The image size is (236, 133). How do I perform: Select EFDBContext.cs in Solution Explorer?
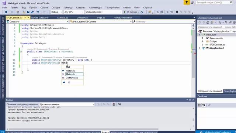217,45
